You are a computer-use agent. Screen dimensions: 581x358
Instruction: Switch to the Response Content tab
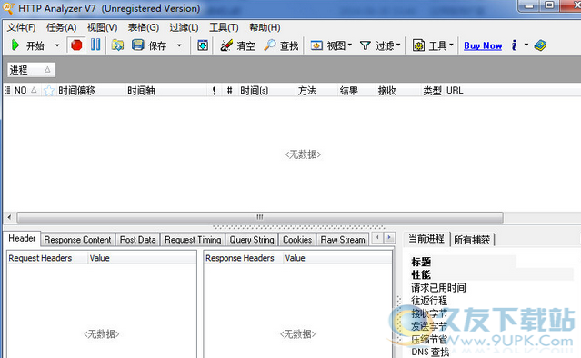[77, 240]
